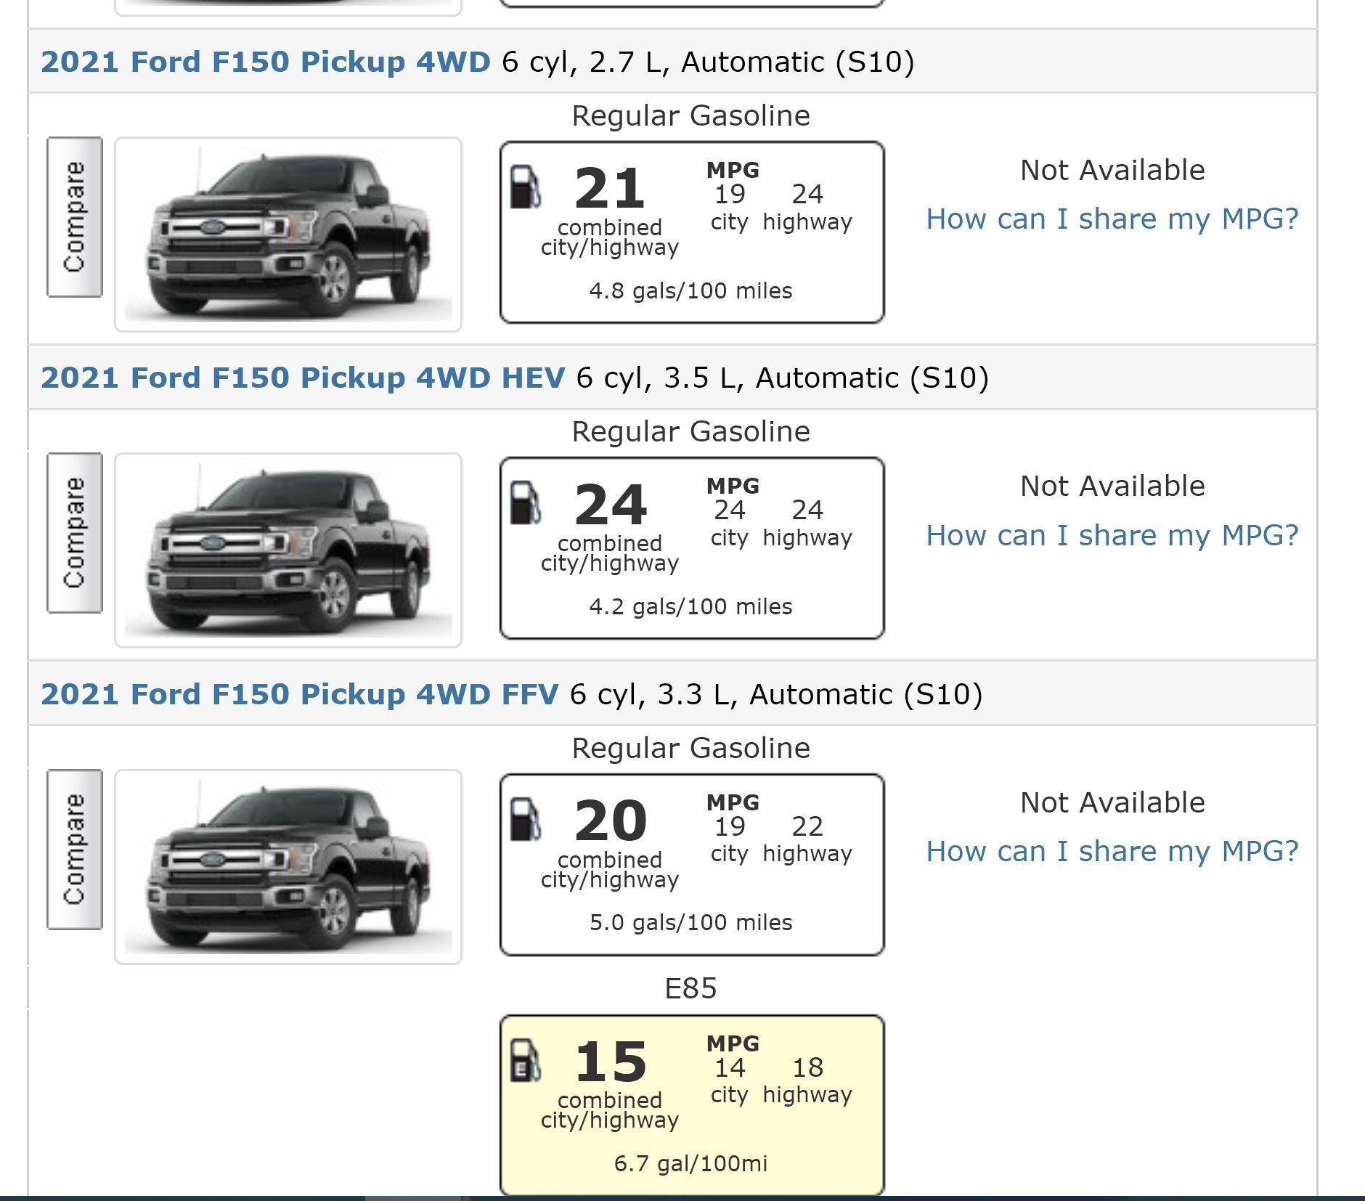This screenshot has height=1201, width=1365.
Task: Select the E85 fuel pump icon
Action: click(x=526, y=1062)
